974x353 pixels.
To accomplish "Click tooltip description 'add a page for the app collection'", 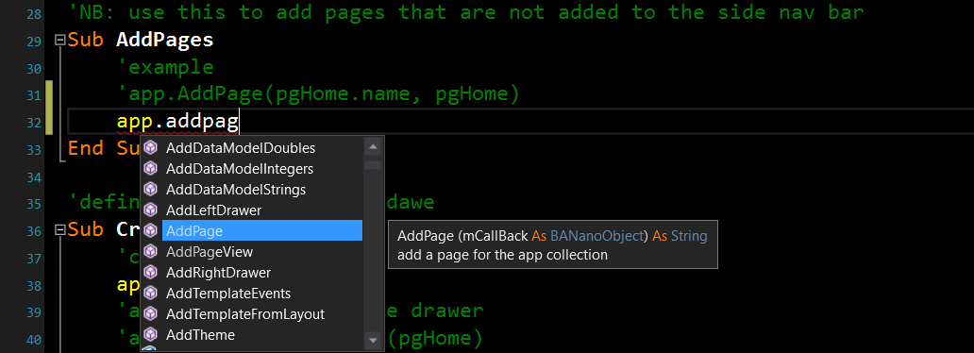I will pyautogui.click(x=502, y=255).
